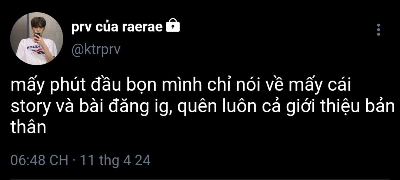Open the three-dot more options menu

(378, 30)
